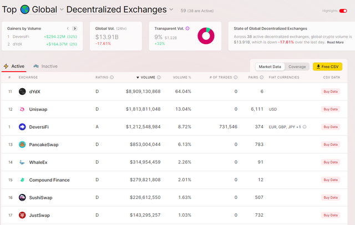
Task: Click the Pairs column info icon
Action: (x=261, y=78)
